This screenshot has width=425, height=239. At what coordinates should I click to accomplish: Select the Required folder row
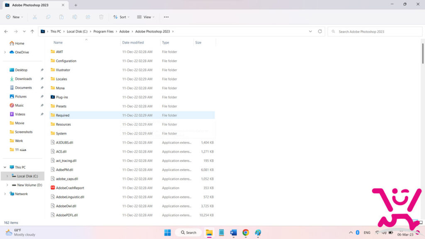[132, 115]
